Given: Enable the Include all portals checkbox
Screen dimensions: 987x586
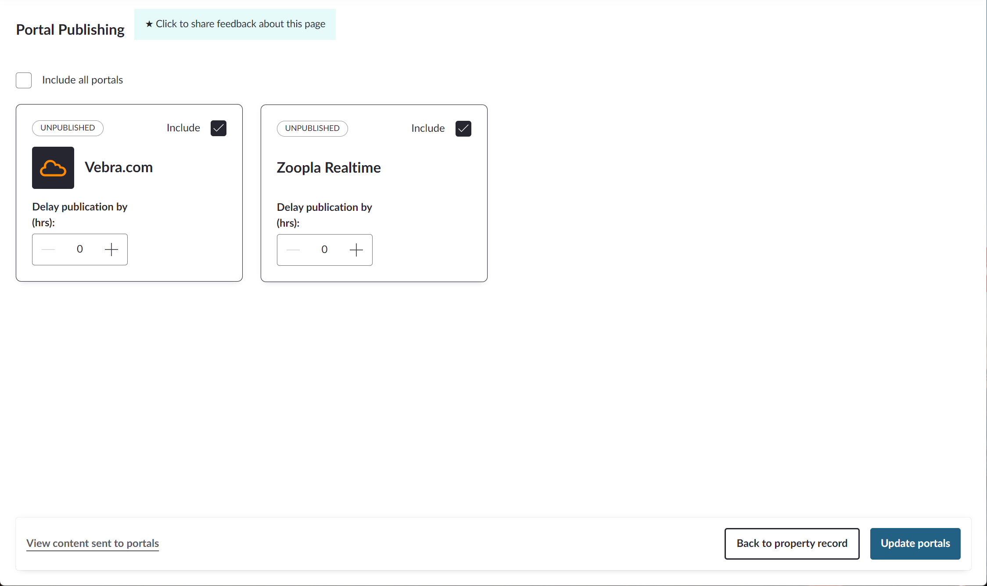Looking at the screenshot, I should [x=24, y=80].
